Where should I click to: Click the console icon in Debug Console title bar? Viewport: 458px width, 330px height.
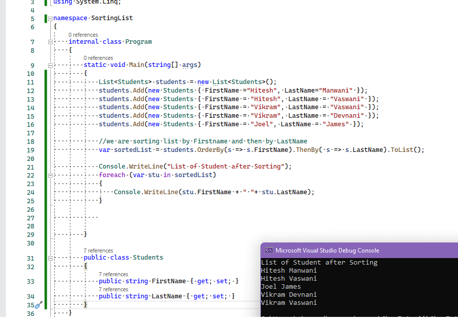(x=269, y=250)
